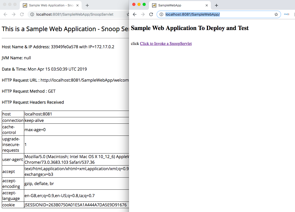Click localhost:8081 value cell

tap(76, 114)
